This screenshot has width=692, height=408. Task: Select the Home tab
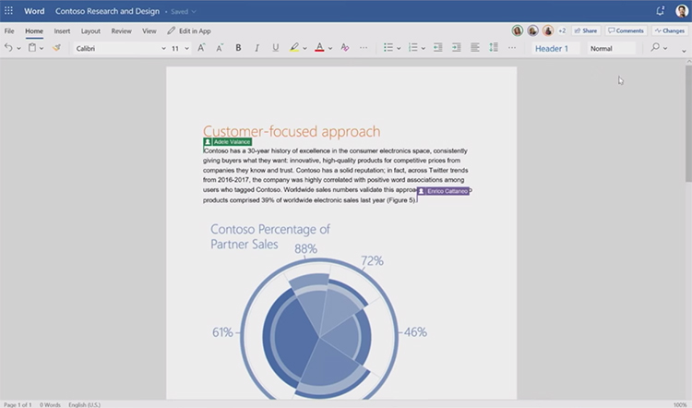pyautogui.click(x=34, y=30)
